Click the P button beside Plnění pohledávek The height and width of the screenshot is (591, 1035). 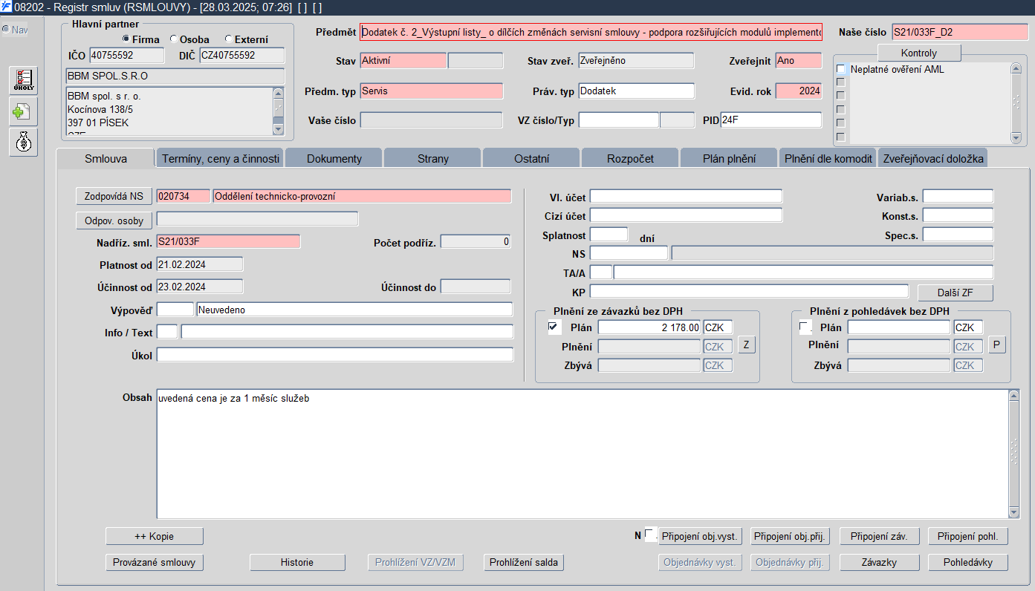[x=997, y=345]
